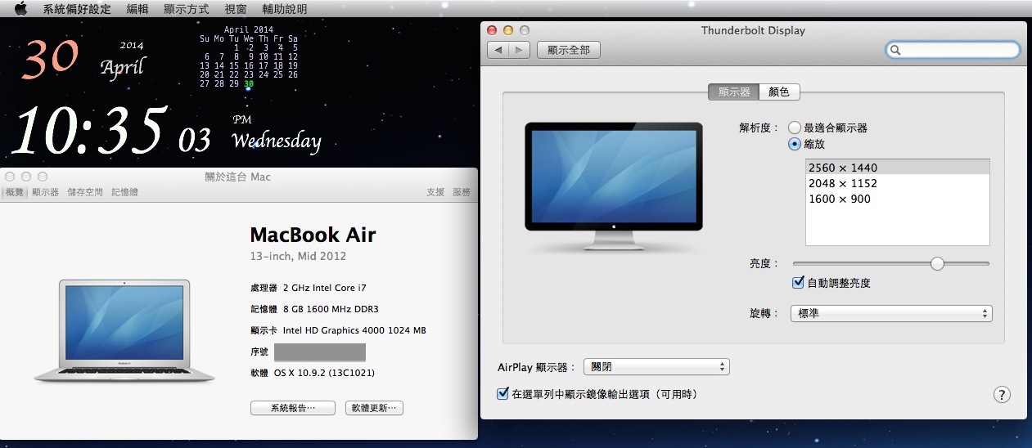Image resolution: width=1032 pixels, height=448 pixels.
Task: Open the 編輯 menu
Action: [137, 9]
